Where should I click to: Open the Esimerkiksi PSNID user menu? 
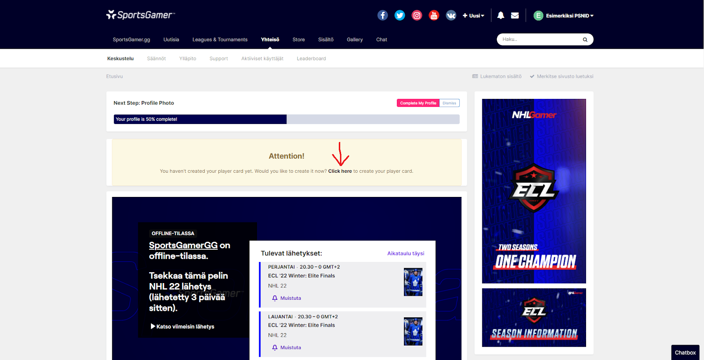[x=564, y=16]
